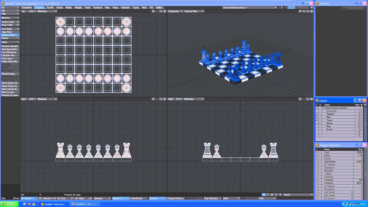Enable foreground for Queen layer
Image resolution: width=368 pixels, height=207 pixels.
[x=317, y=129]
